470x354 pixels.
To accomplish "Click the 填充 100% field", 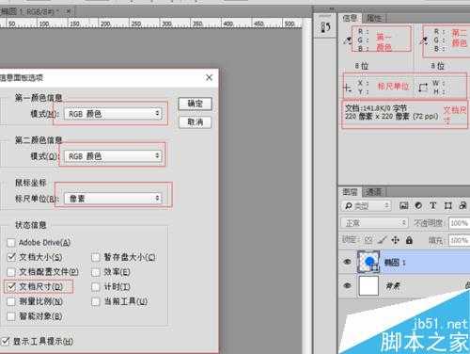I will point(460,240).
